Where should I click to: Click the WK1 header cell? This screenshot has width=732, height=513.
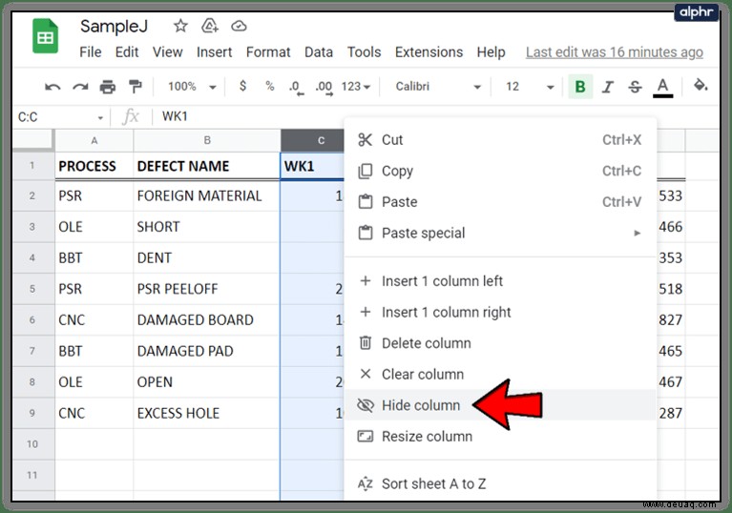[312, 166]
